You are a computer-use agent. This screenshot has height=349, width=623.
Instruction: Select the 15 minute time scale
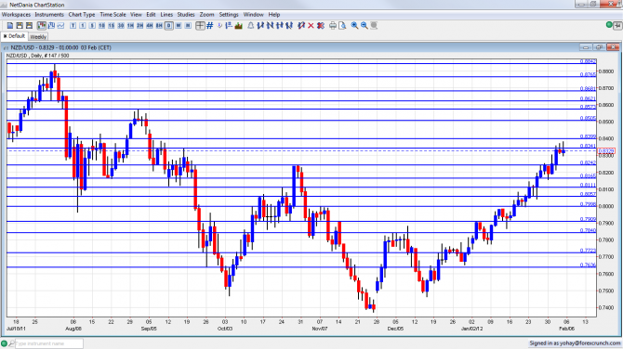pos(112,25)
